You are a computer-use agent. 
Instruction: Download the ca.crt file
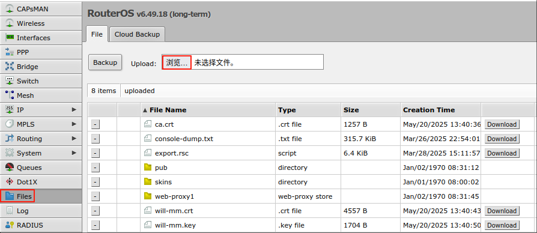click(502, 124)
